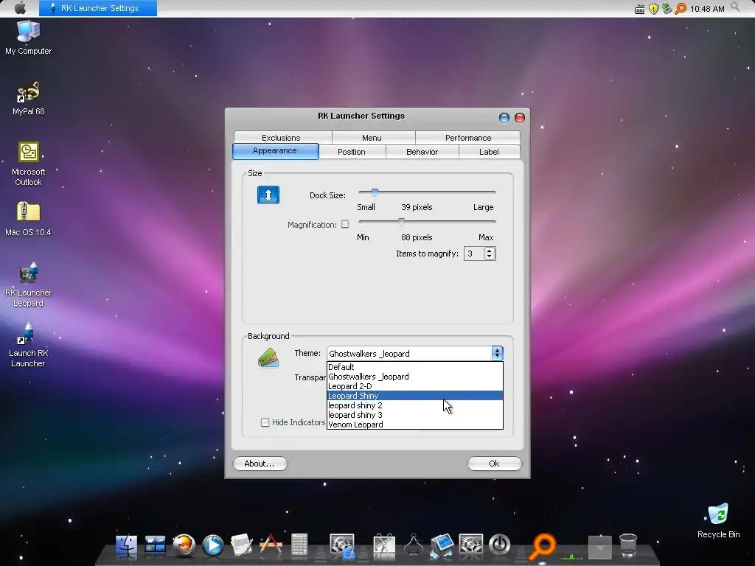Image resolution: width=755 pixels, height=566 pixels.
Task: Click the Ok button
Action: point(494,464)
